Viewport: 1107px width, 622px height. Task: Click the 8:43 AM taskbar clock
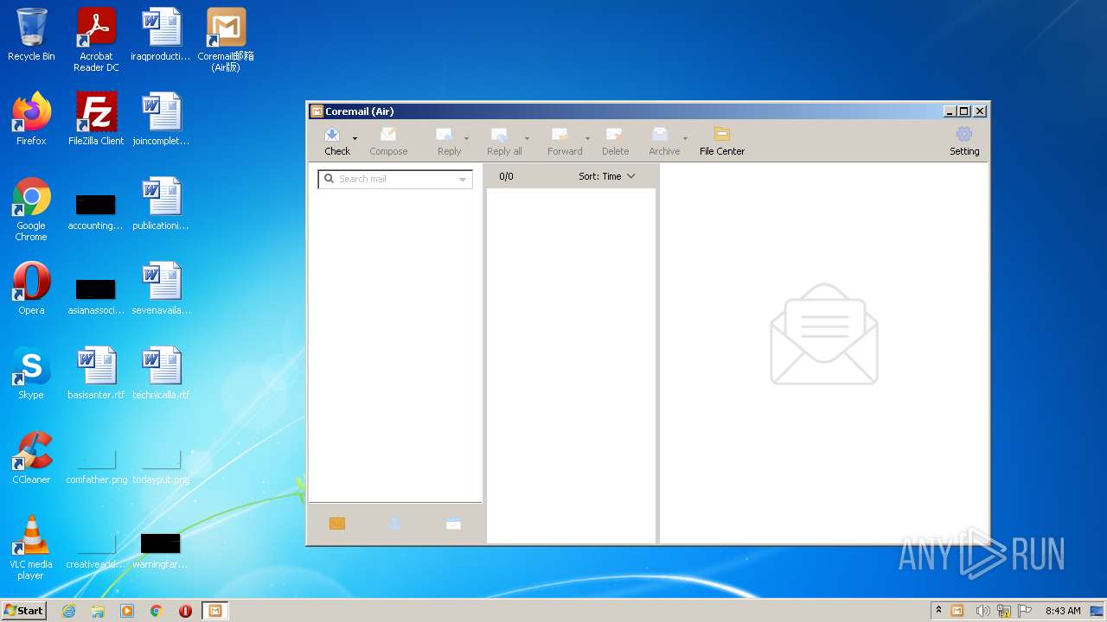pyautogui.click(x=1063, y=611)
